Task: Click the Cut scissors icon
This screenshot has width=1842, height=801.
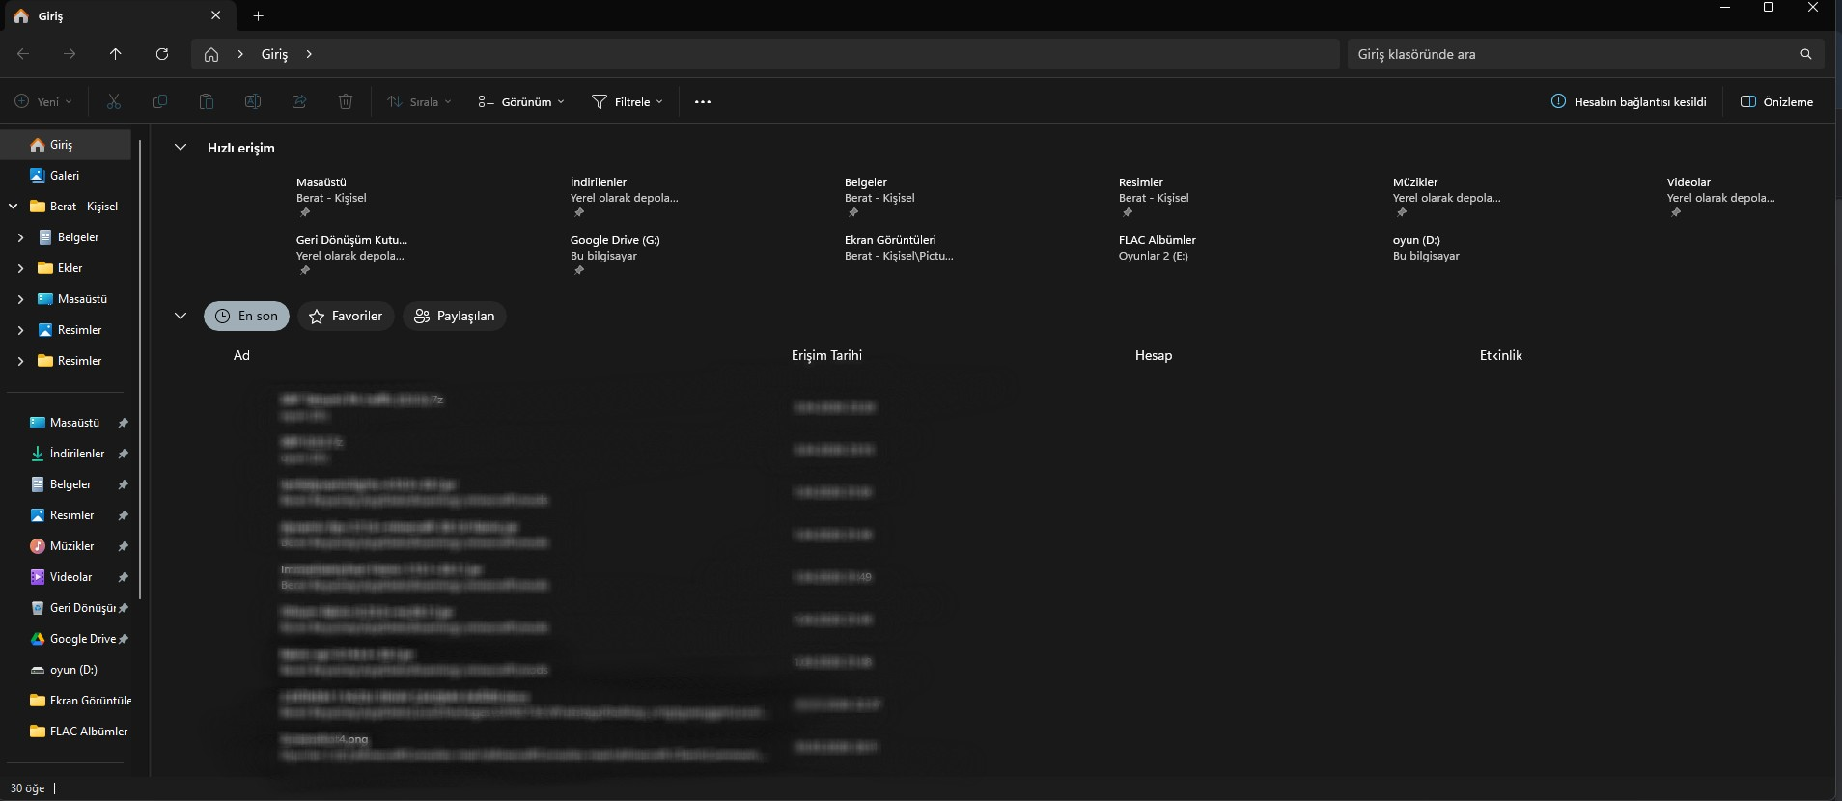Action: click(114, 101)
